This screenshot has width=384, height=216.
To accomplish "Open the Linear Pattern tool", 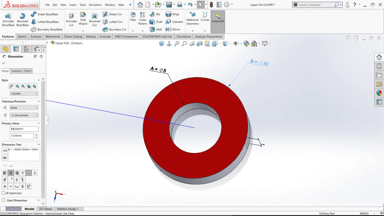I will (142, 19).
